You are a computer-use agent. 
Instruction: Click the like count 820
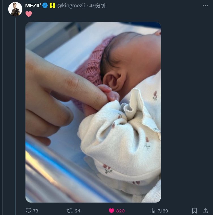pyautogui.click(x=120, y=211)
